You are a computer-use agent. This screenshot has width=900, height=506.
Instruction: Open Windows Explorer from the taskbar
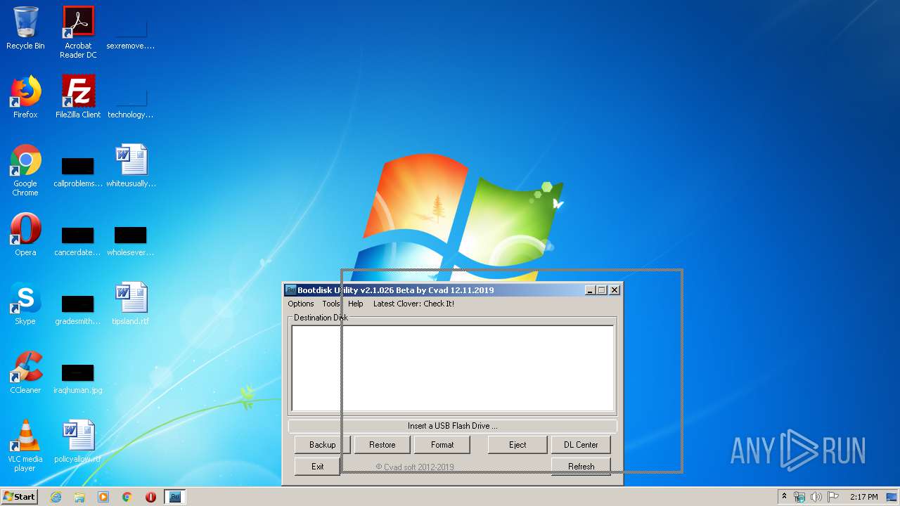point(79,497)
